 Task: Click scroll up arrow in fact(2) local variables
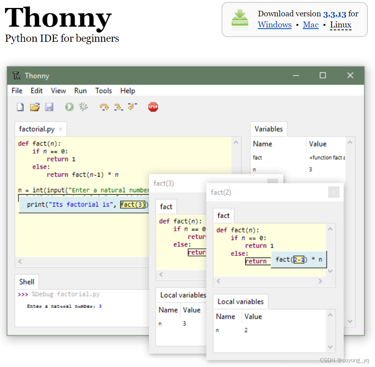pyautogui.click(x=330, y=315)
